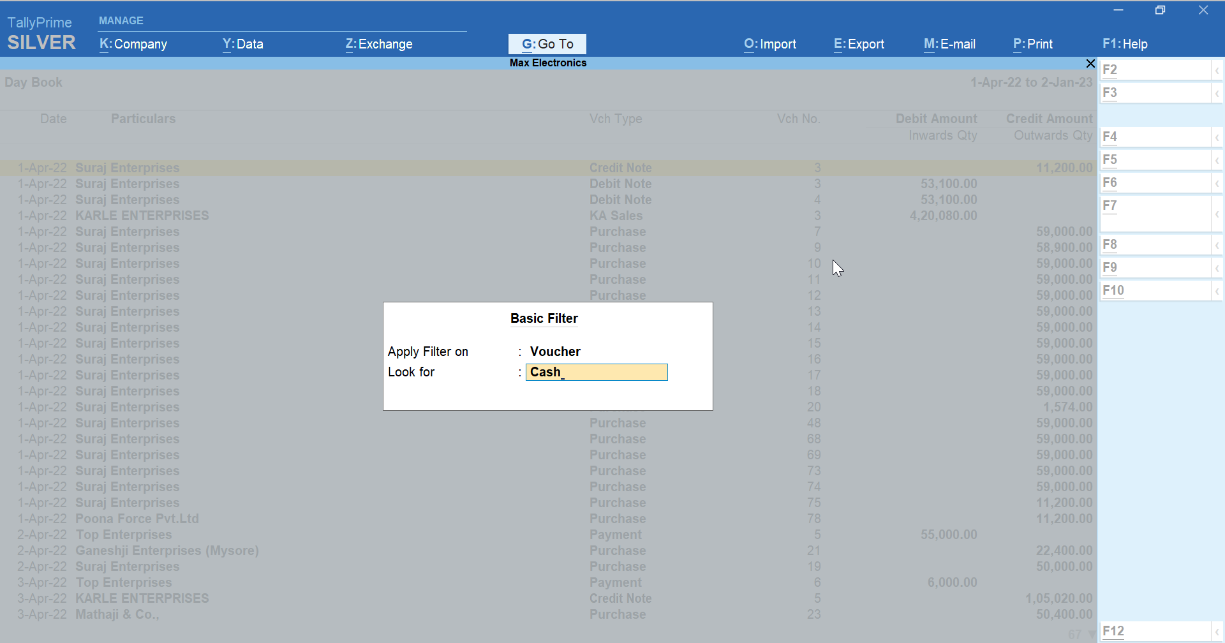Close the Max Electronics screen
The image size is (1225, 643).
[x=1090, y=63]
